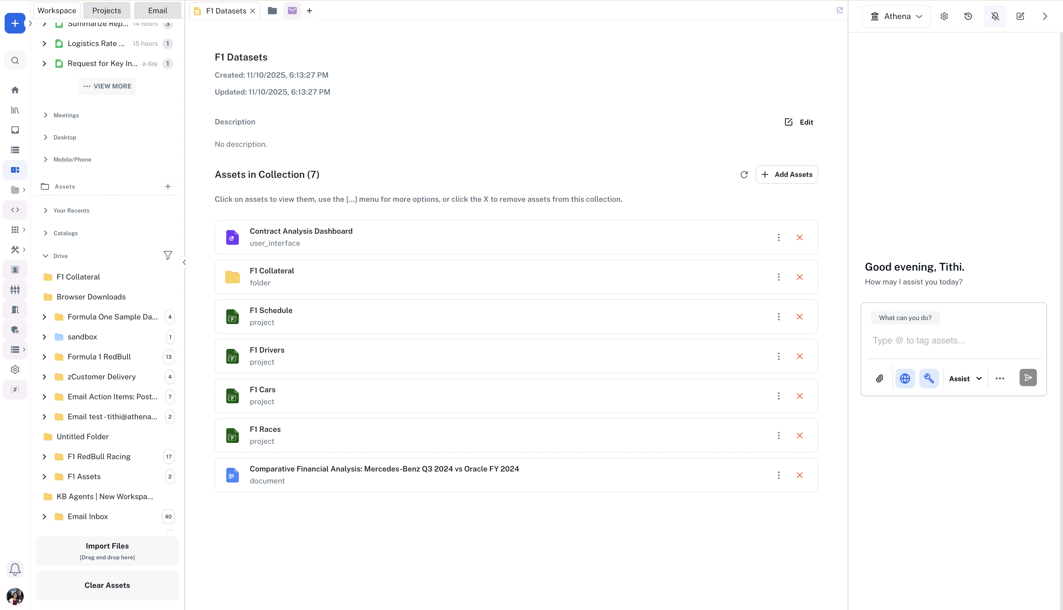Viewport: 1063px width, 610px height.
Task: Click the attach file paperclip icon
Action: pos(880,378)
